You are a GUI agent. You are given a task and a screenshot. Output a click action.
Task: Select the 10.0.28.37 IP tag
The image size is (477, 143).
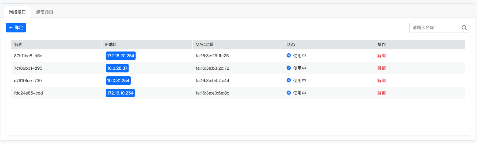pyautogui.click(x=117, y=68)
